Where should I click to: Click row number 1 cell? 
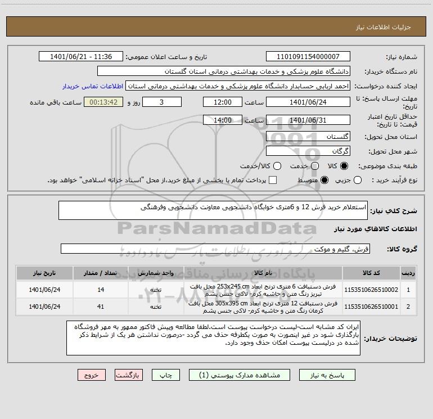point(408,290)
